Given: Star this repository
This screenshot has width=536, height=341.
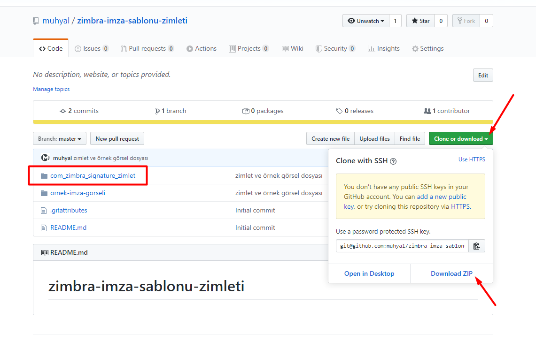Looking at the screenshot, I should pos(420,21).
